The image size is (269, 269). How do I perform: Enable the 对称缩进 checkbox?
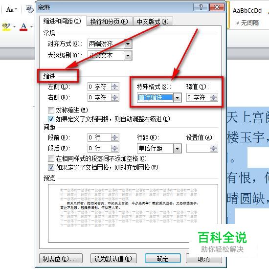point(51,110)
